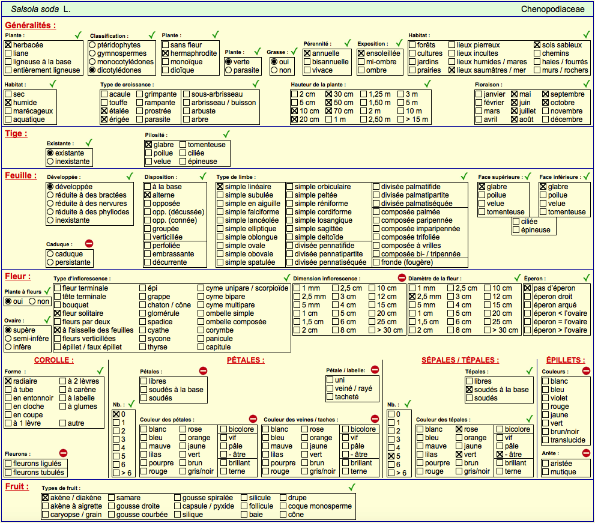Select the persistante radio button
The width and height of the screenshot is (595, 523).
pyautogui.click(x=50, y=262)
